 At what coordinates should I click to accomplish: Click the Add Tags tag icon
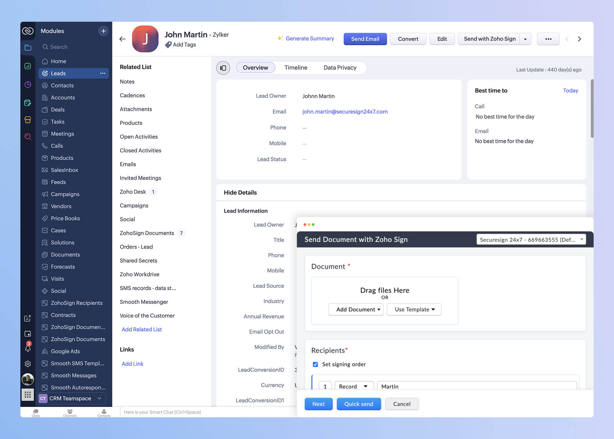(x=168, y=44)
